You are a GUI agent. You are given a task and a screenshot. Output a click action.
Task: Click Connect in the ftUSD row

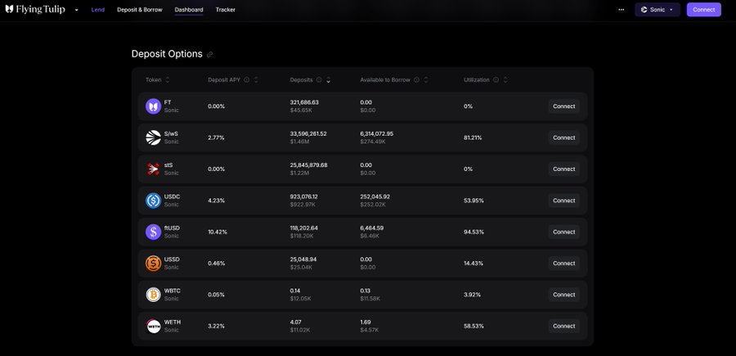click(x=563, y=232)
